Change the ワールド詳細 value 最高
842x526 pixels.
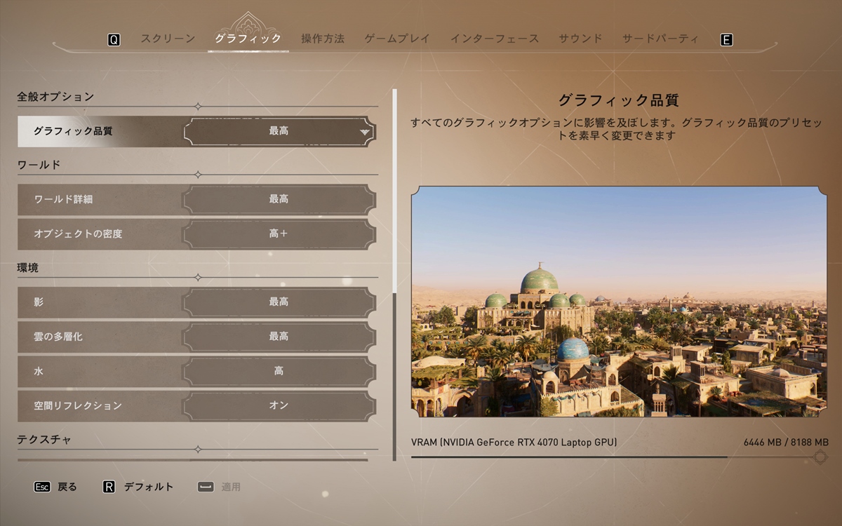pos(279,199)
